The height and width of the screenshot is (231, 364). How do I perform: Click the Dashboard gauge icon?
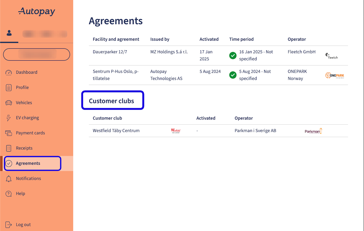coord(9,72)
